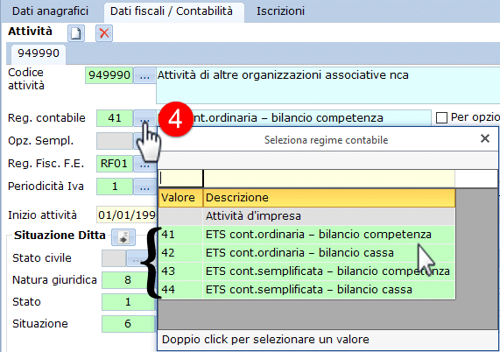500x352 pixels.
Task: Click the Periodicità Iva field
Action: [115, 187]
